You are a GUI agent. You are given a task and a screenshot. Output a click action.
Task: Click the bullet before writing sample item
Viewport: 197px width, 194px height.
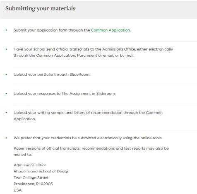[x=6, y=113]
